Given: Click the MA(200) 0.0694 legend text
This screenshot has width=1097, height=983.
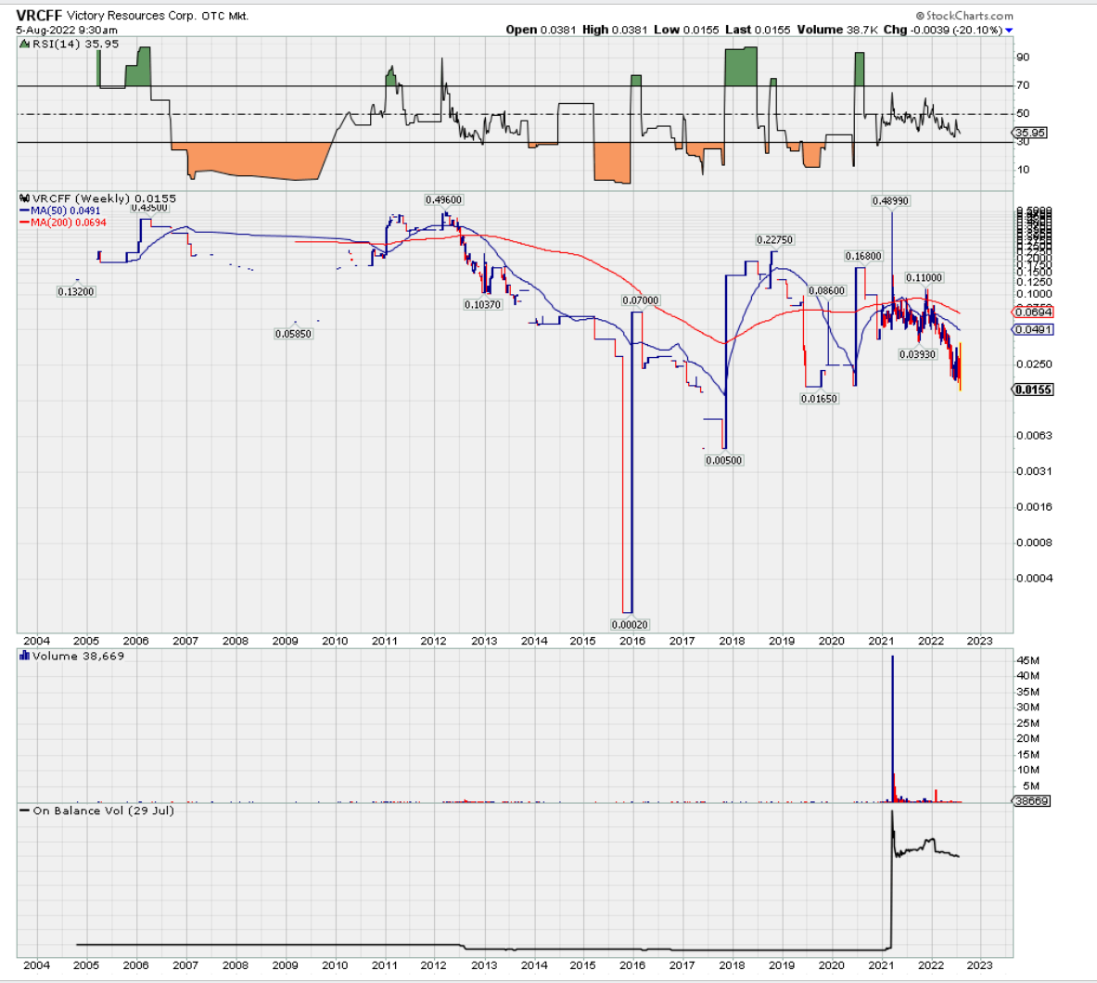Looking at the screenshot, I should (x=69, y=223).
